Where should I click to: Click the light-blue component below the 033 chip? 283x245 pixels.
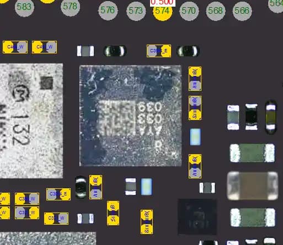pyautogui.click(x=147, y=187)
